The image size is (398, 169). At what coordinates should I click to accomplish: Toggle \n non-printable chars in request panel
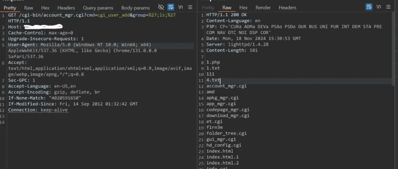(x=181, y=7)
